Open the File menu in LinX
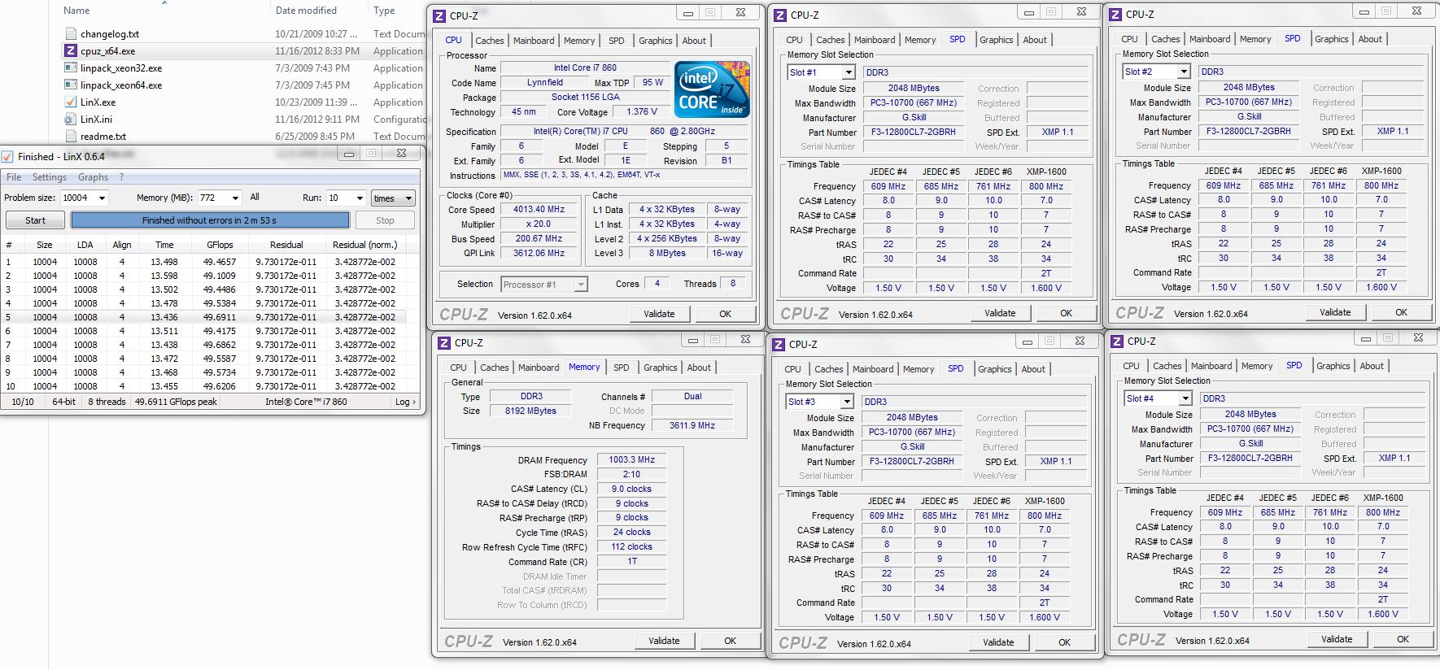 click(x=14, y=177)
